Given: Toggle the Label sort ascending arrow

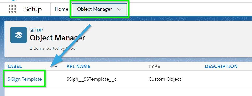Looking at the screenshot, I should coord(56,66).
